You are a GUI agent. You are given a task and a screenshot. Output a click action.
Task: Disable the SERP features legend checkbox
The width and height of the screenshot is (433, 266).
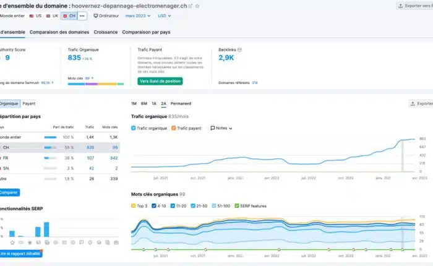pos(237,205)
